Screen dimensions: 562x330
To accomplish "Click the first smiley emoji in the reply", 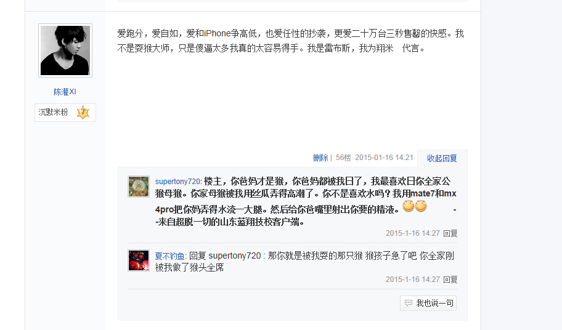I will coord(409,206).
